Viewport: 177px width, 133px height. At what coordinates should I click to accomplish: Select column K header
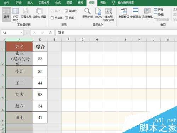(139, 40)
